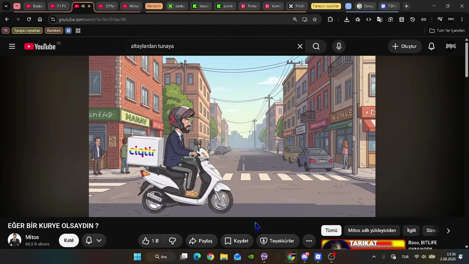
Task: Open the zoom magnifier in address bar
Action: (x=295, y=19)
